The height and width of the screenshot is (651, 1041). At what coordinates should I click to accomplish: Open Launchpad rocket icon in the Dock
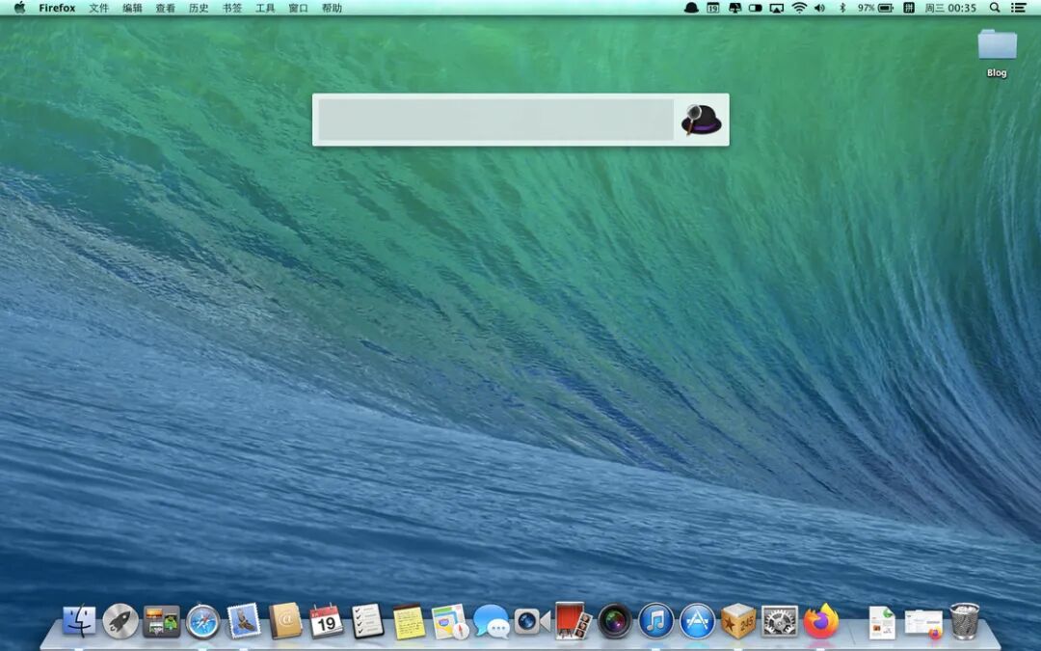[x=120, y=622]
